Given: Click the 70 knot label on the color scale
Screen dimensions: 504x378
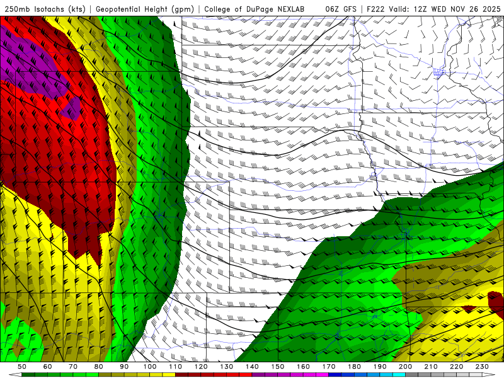Looking at the screenshot, I should click(73, 367).
